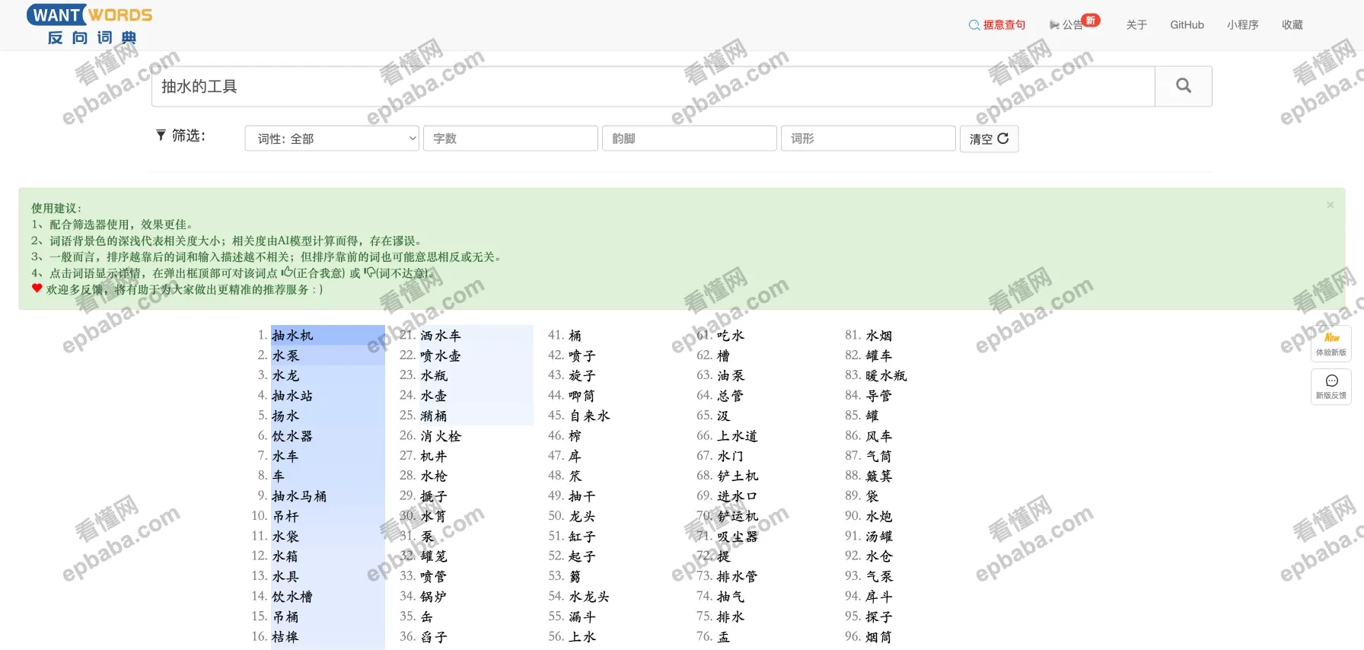Focus the search box containing 抽水的工具
The width and height of the screenshot is (1364, 650).
pos(653,86)
